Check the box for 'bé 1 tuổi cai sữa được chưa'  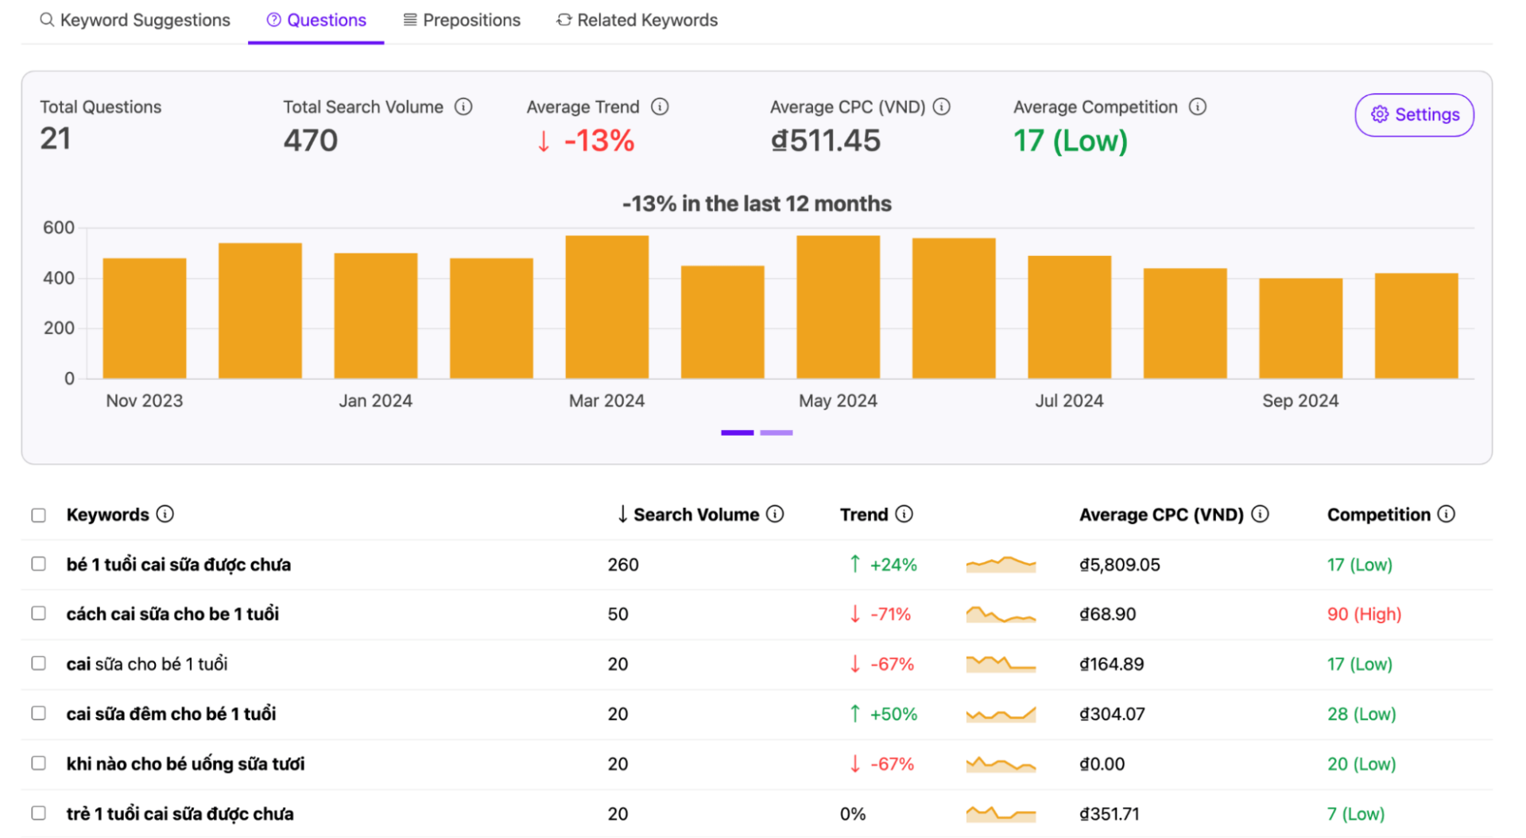(x=38, y=564)
